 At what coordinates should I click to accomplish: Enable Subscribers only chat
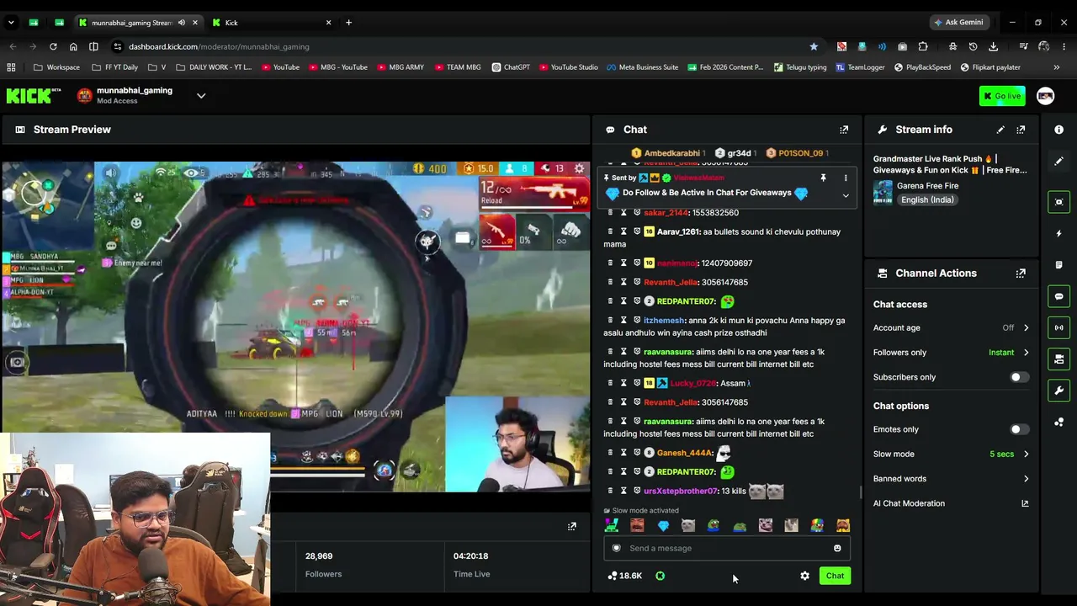click(1018, 377)
